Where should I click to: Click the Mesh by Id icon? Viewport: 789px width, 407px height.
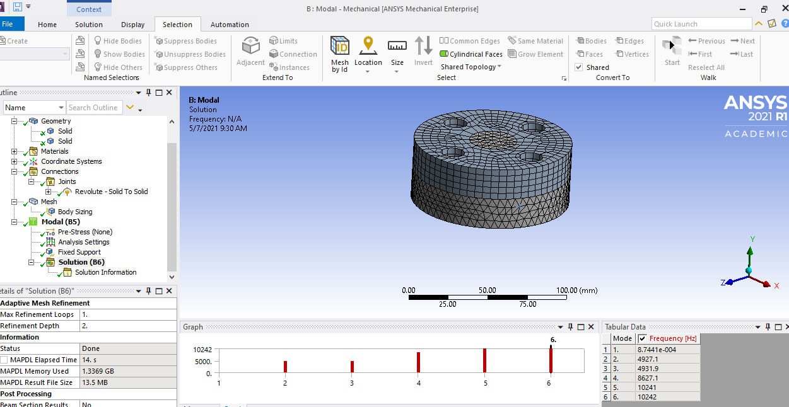340,46
